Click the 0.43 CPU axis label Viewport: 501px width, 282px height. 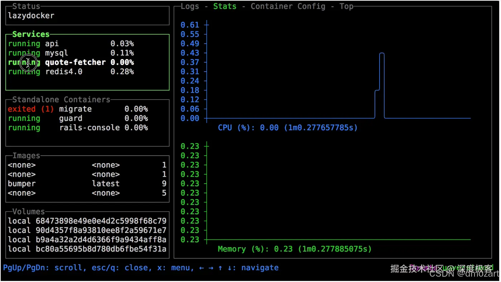pos(190,53)
